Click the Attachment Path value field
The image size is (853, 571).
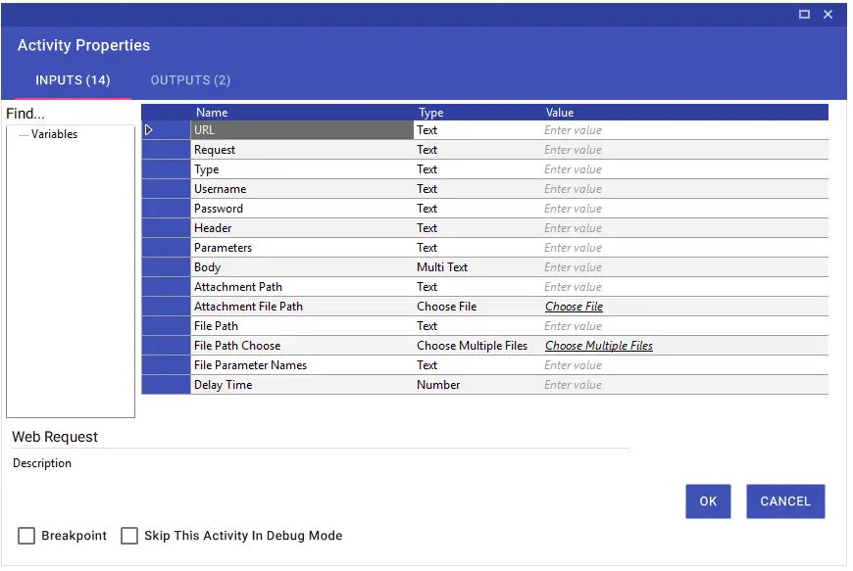click(x=684, y=287)
